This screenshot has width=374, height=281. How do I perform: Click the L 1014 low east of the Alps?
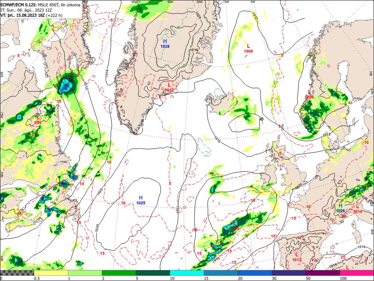(358, 209)
